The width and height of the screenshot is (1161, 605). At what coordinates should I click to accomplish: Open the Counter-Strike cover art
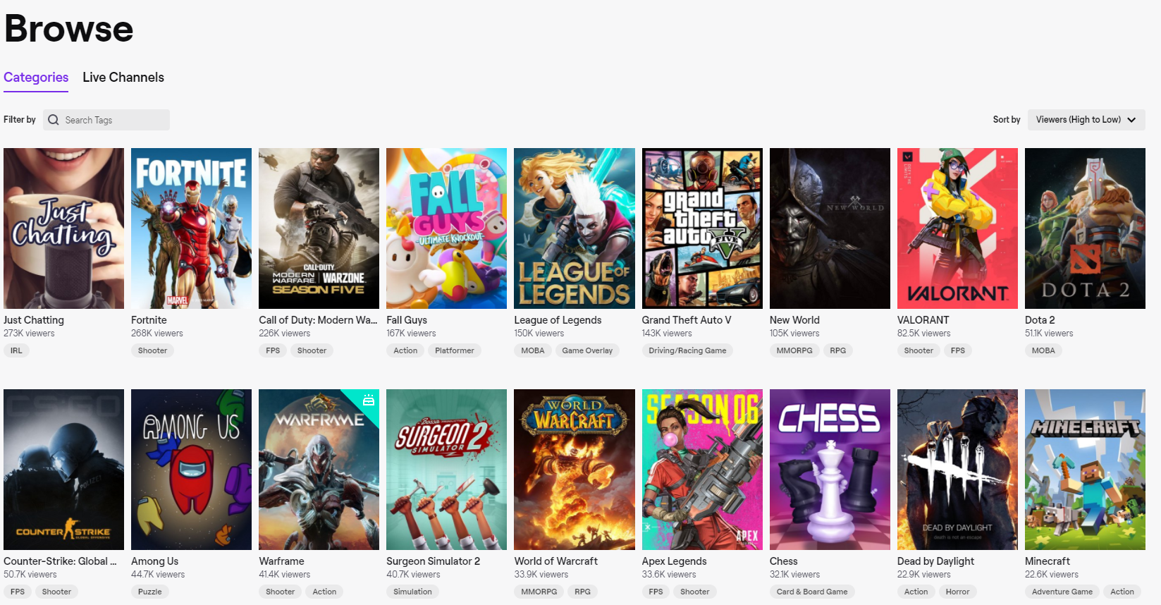coord(63,470)
